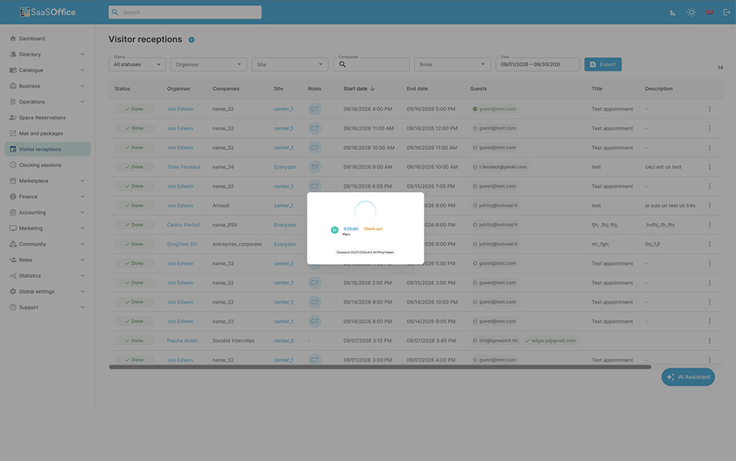This screenshot has width=736, height=461.
Task: Click the Start date sort arrow
Action: 372,89
